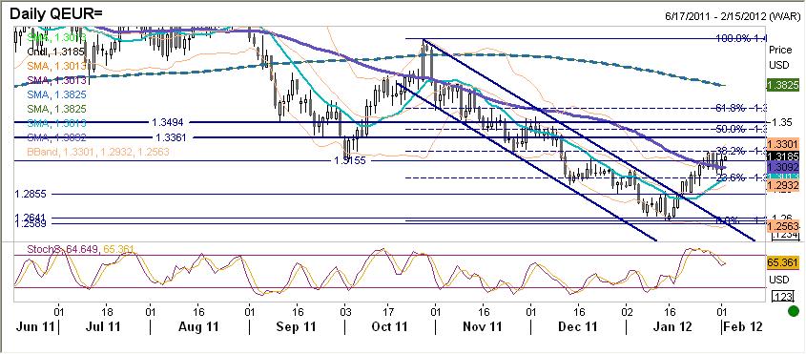
Task: Click the Nov 11 month label
Action: [483, 326]
